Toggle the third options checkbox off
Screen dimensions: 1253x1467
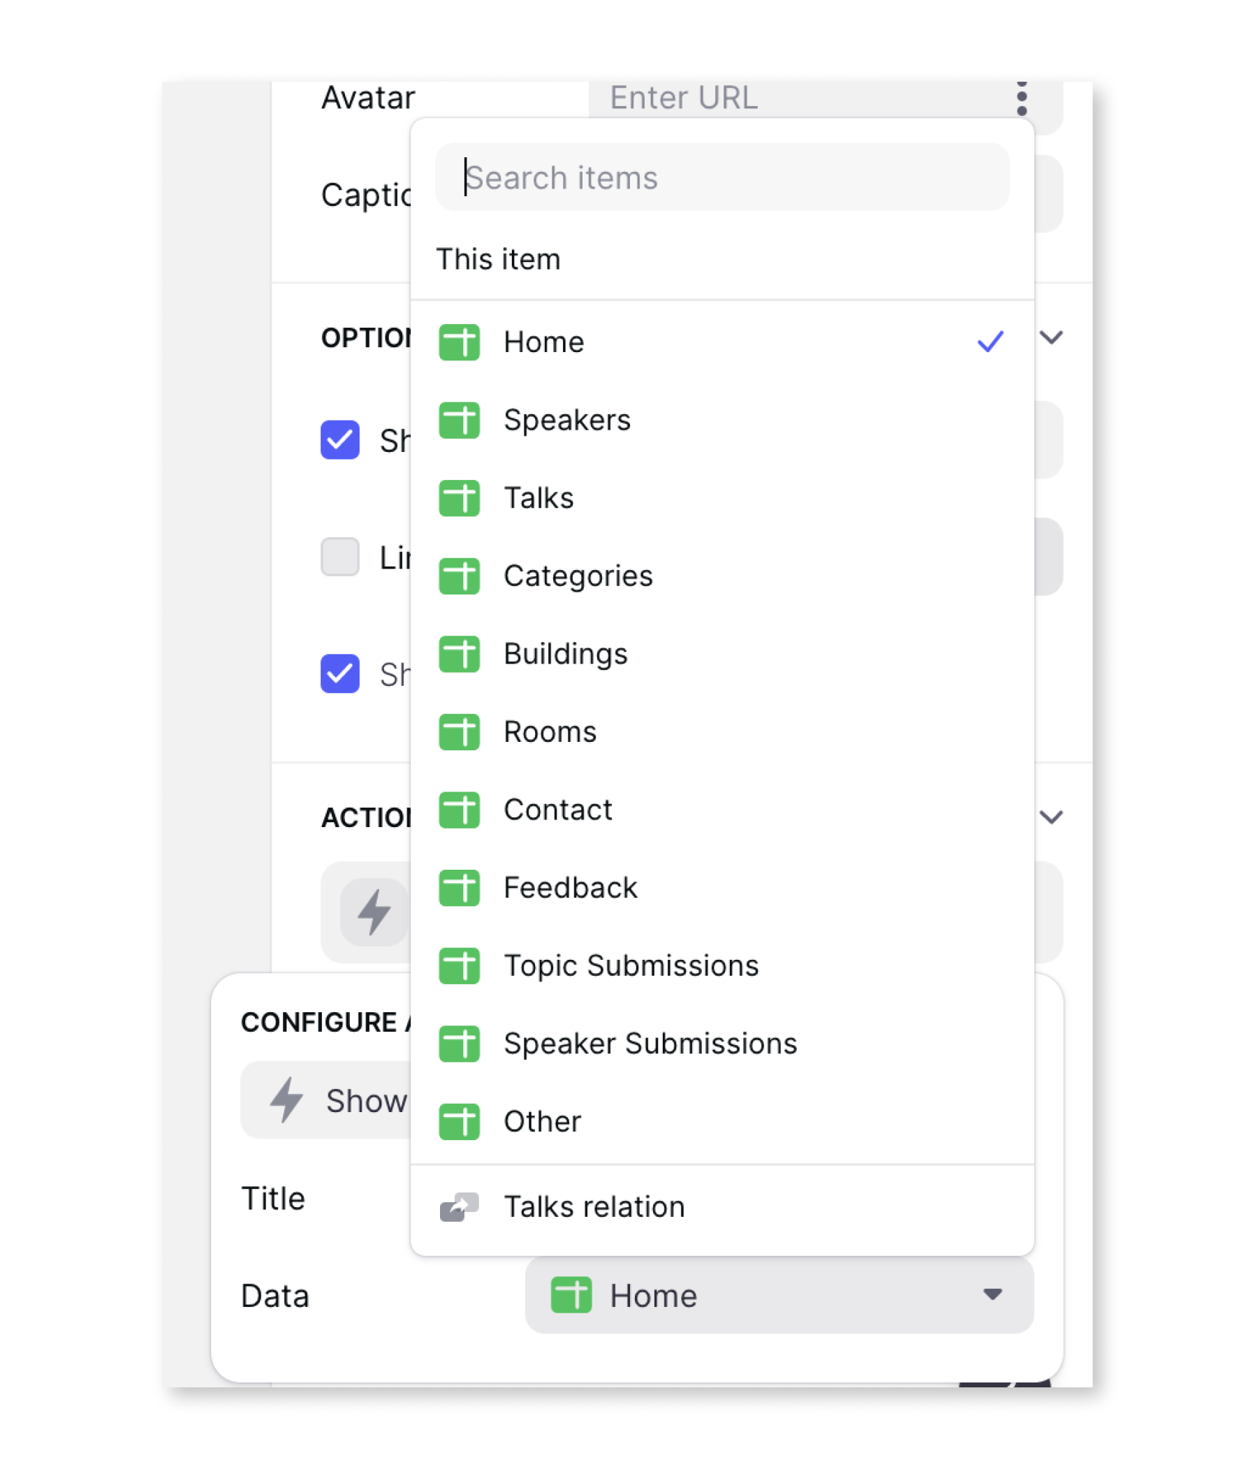pyautogui.click(x=340, y=673)
